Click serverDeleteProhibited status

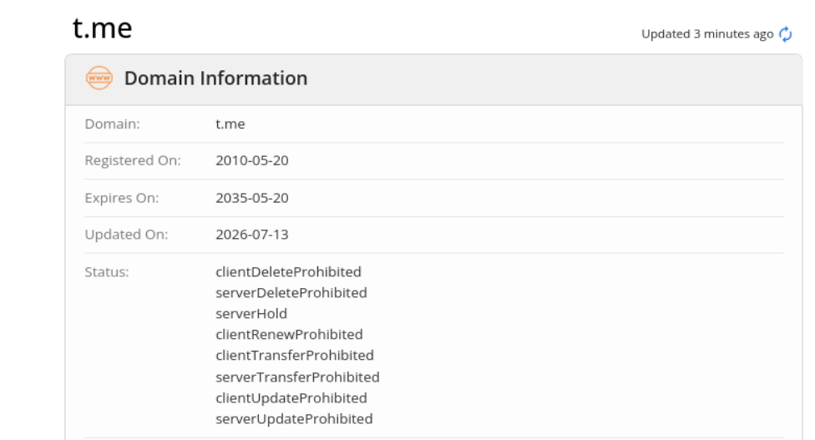click(x=291, y=292)
